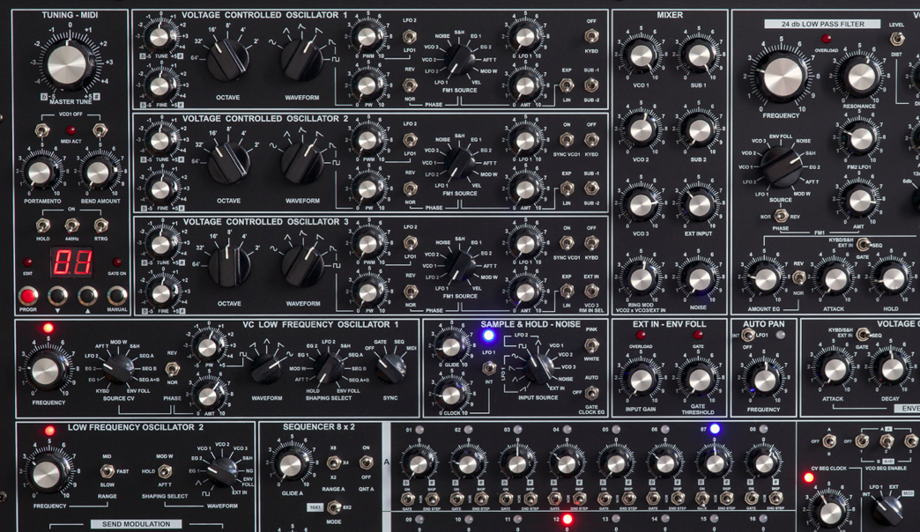
Task: Toggle the QNT A on/off switch
Action: (366, 462)
